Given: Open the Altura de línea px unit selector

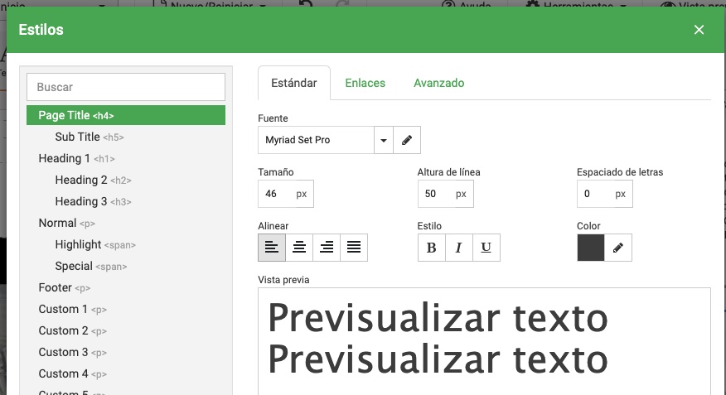Looking at the screenshot, I should [x=461, y=194].
